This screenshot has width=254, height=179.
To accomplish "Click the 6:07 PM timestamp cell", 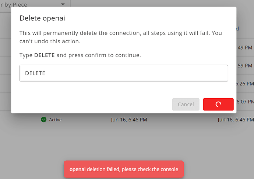I will [x=245, y=101].
